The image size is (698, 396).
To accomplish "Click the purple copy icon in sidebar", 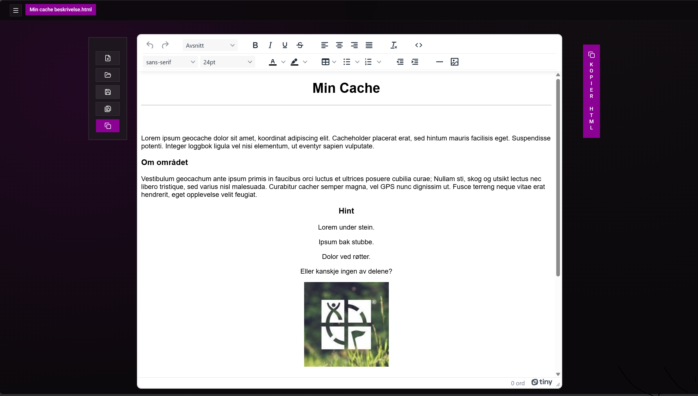I will pyautogui.click(x=108, y=126).
